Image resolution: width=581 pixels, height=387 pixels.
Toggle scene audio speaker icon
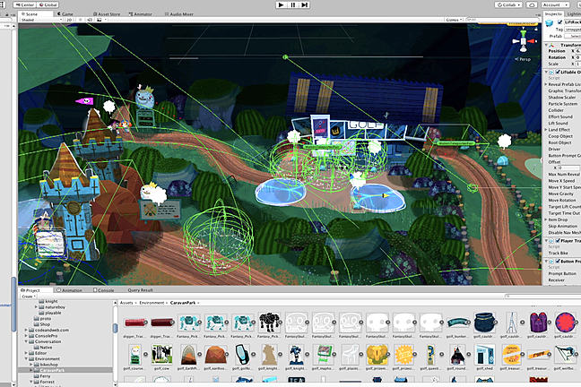(x=90, y=20)
